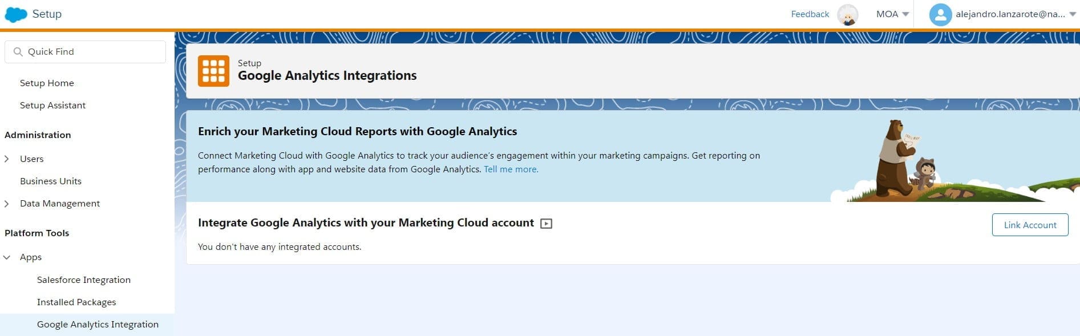Click the Einstein mascot avatar icon
This screenshot has height=336, width=1080.
click(847, 15)
